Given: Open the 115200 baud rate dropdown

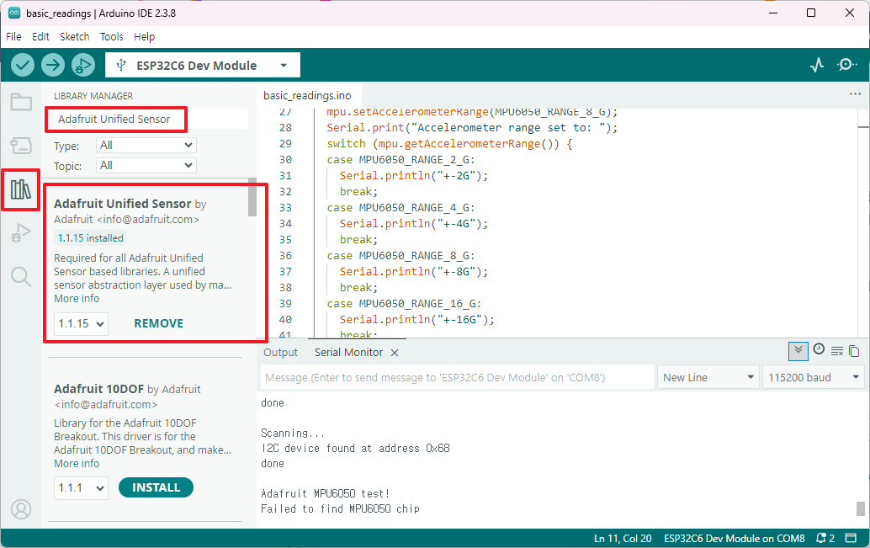Looking at the screenshot, I should 814,378.
